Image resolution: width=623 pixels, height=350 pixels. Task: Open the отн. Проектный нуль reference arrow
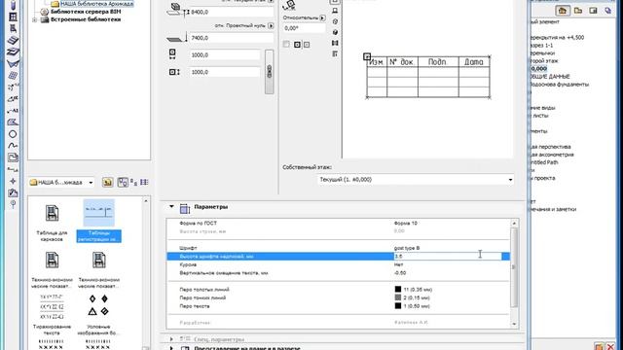pos(271,26)
